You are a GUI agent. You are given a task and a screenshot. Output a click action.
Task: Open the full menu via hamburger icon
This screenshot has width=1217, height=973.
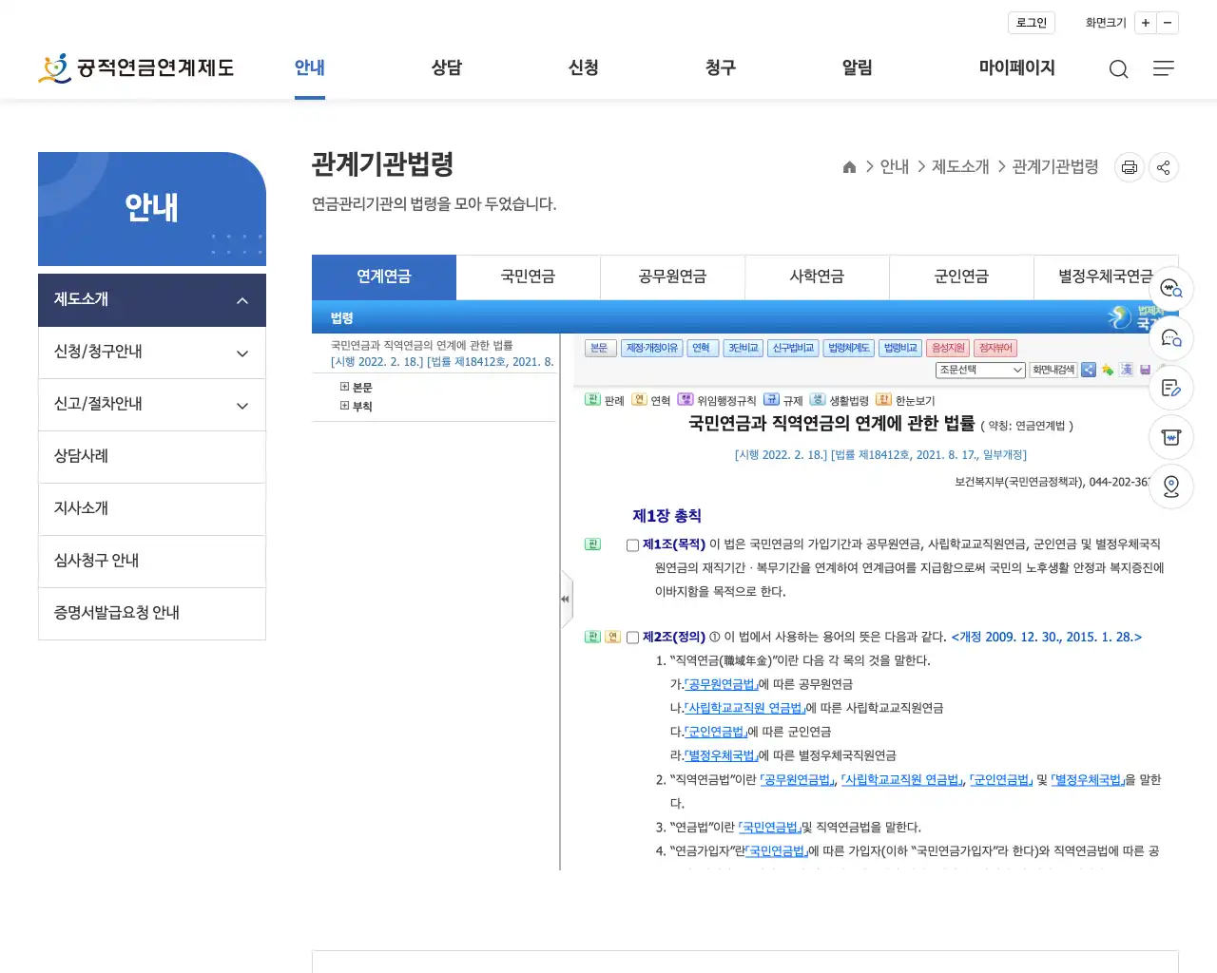point(1163,68)
